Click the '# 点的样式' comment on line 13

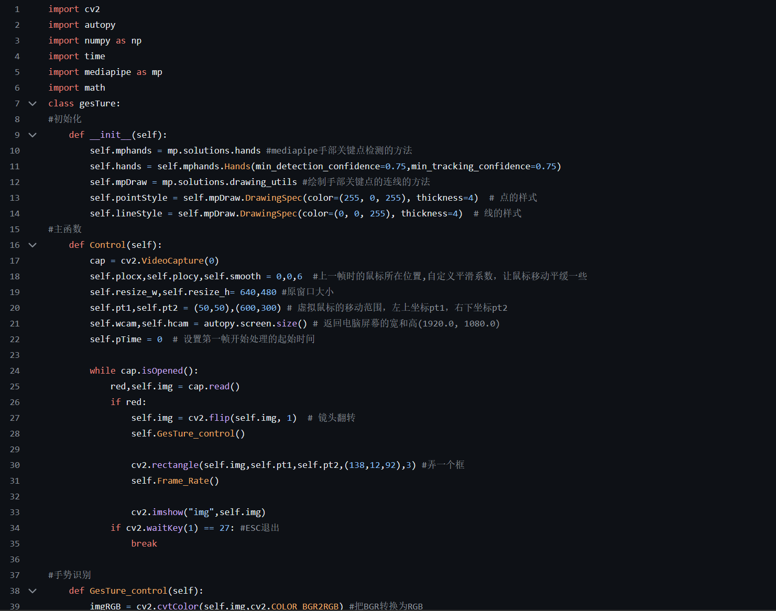click(513, 198)
